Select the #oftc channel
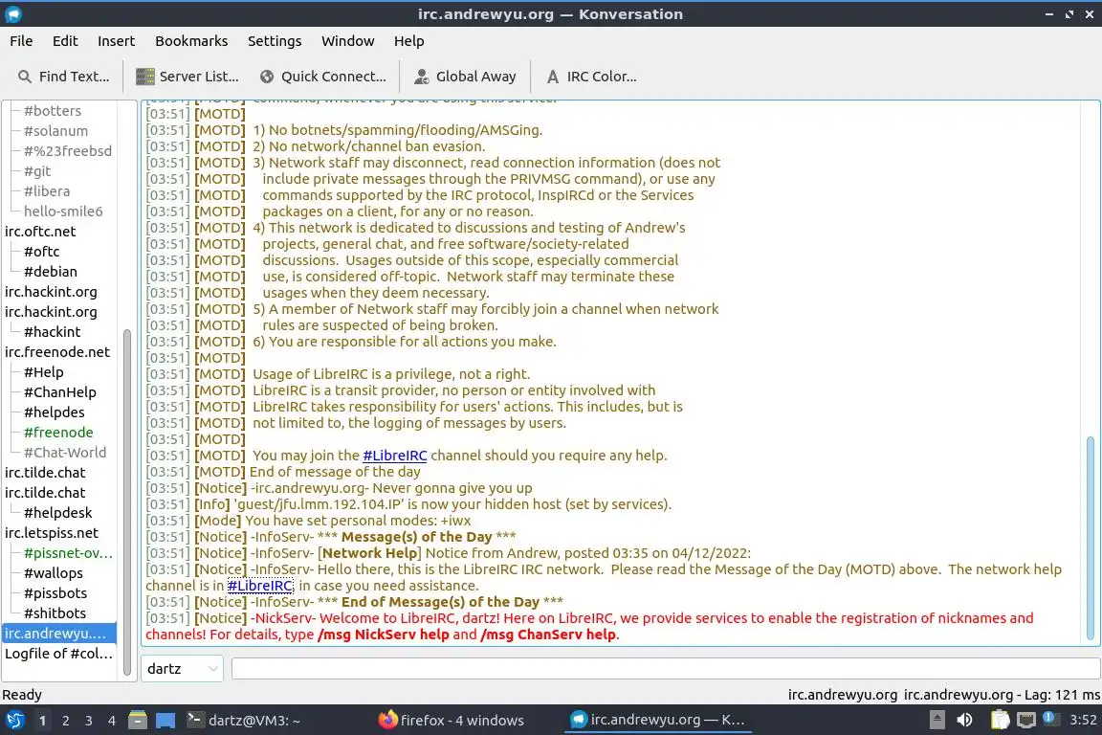Image resolution: width=1102 pixels, height=735 pixels. tap(42, 251)
